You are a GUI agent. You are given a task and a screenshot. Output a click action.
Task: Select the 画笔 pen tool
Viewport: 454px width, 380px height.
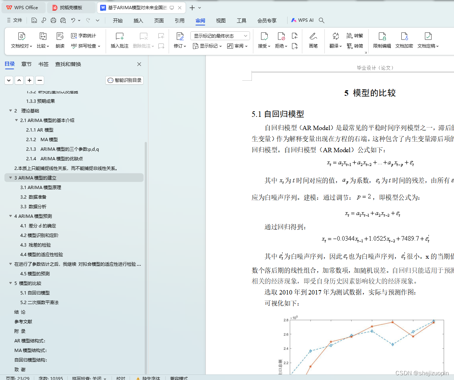pos(313,41)
